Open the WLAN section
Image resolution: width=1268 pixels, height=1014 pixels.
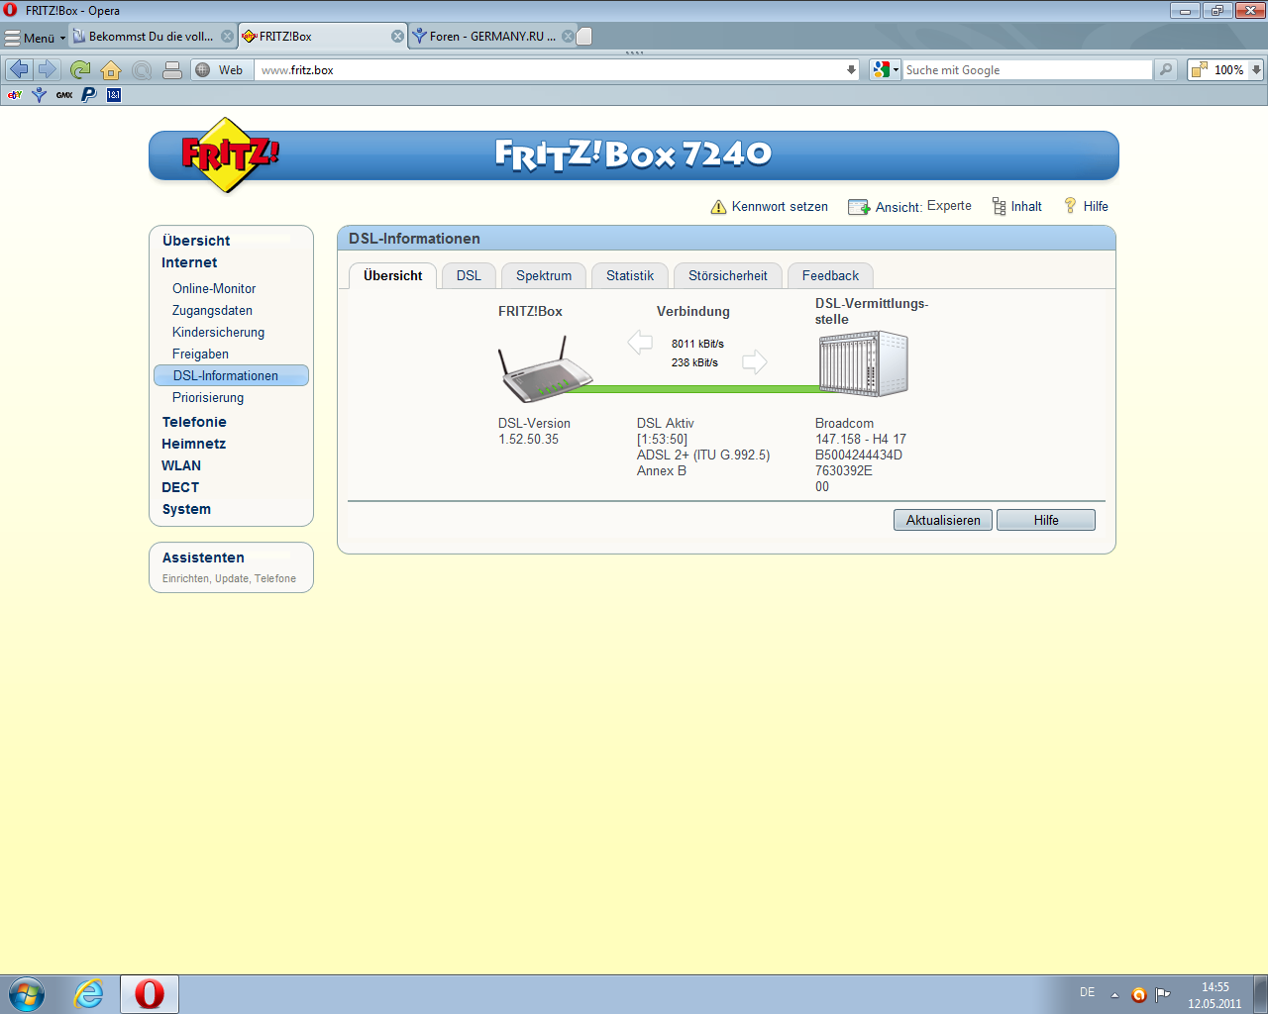pyautogui.click(x=181, y=465)
